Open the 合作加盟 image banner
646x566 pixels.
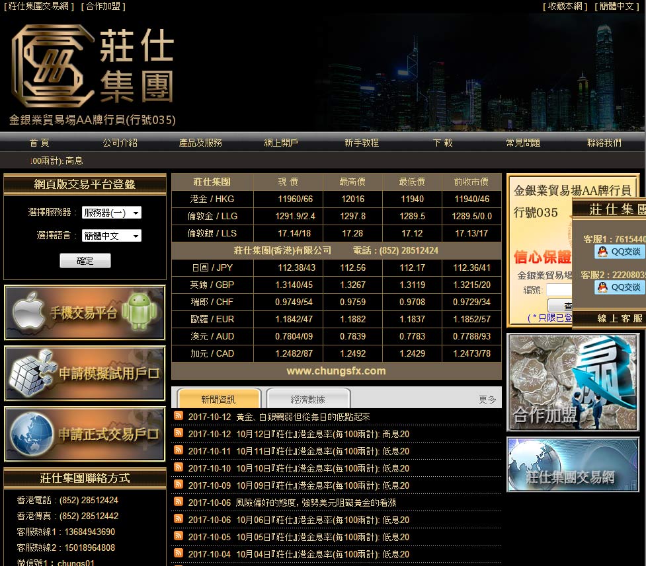coord(573,382)
